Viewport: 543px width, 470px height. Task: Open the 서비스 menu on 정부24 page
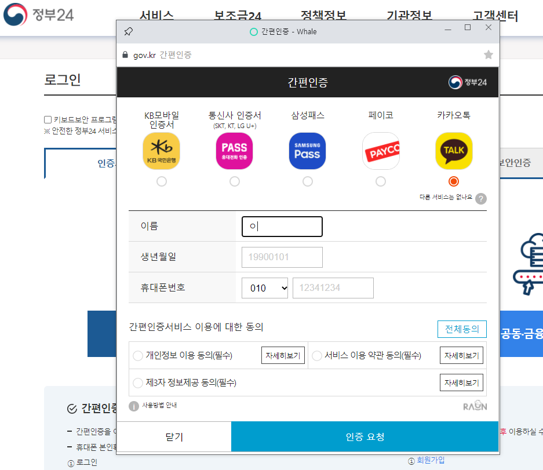[156, 16]
